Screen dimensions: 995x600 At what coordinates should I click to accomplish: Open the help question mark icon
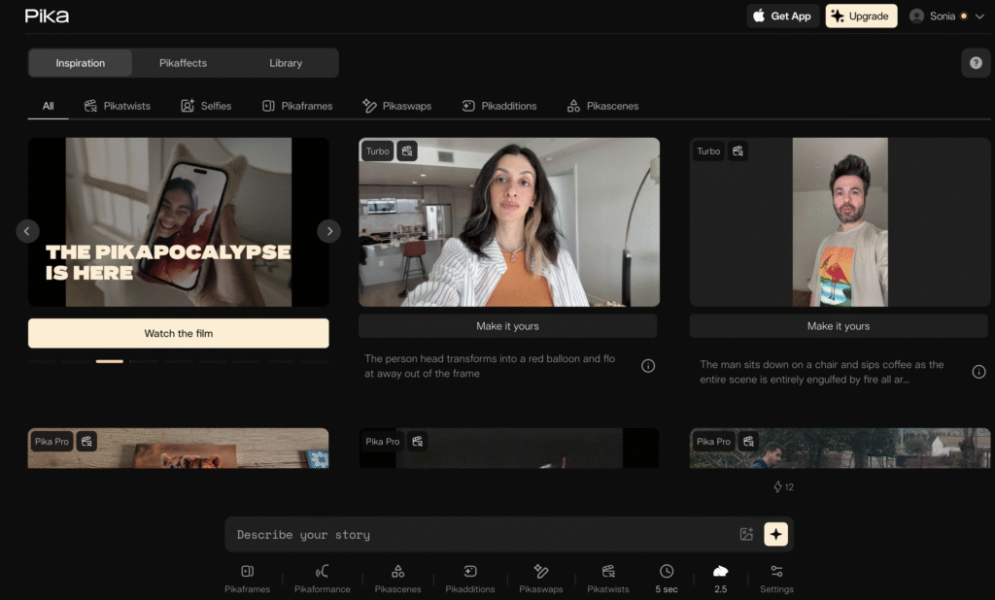tap(976, 63)
